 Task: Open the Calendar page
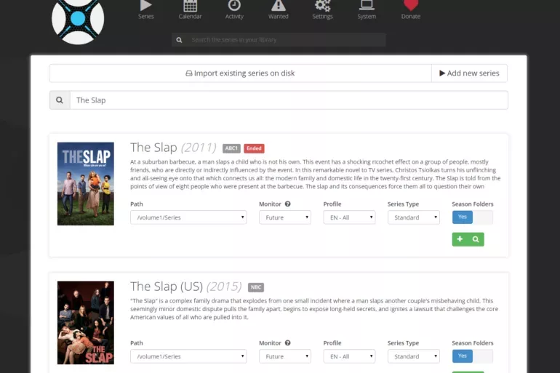pos(190,10)
